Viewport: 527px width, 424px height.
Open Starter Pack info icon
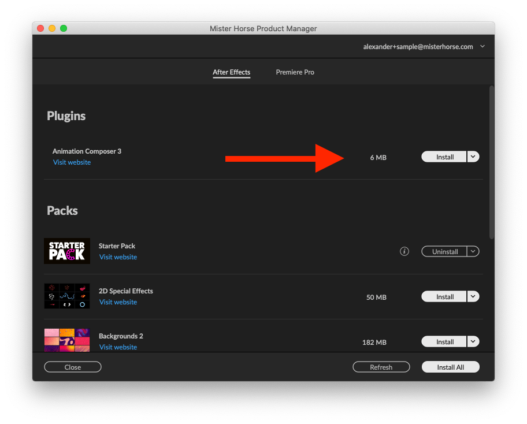point(404,251)
